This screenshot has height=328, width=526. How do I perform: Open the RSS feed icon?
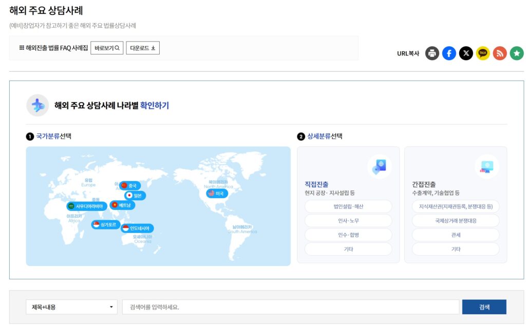pos(499,53)
